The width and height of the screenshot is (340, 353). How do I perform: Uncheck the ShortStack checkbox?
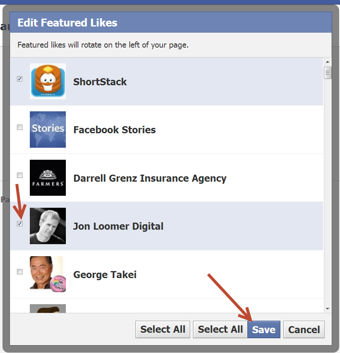point(20,79)
